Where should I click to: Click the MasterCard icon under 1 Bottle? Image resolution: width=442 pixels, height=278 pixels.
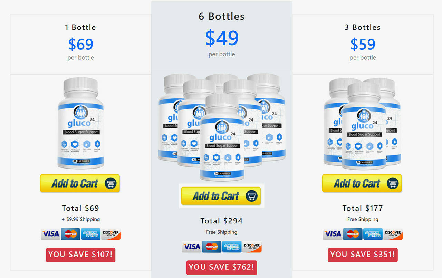[71, 234]
